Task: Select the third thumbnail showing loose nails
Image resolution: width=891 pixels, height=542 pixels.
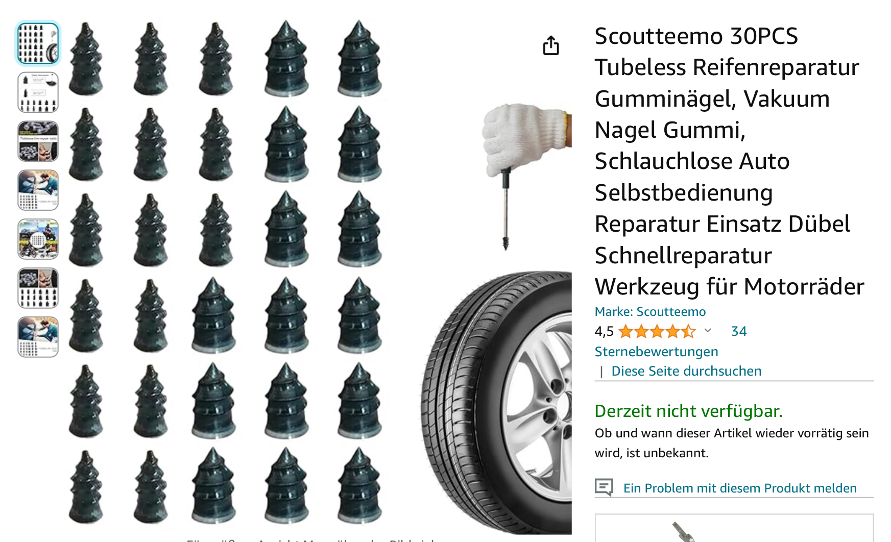Action: tap(38, 141)
